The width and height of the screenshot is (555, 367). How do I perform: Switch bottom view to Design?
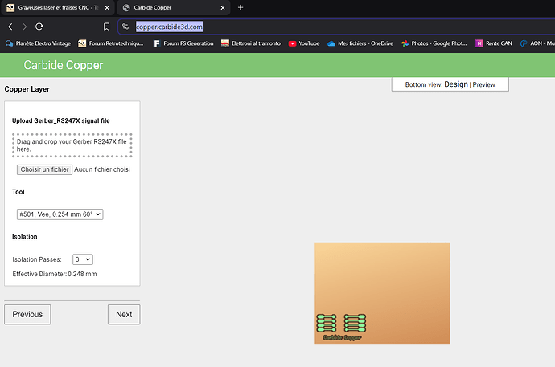click(456, 84)
